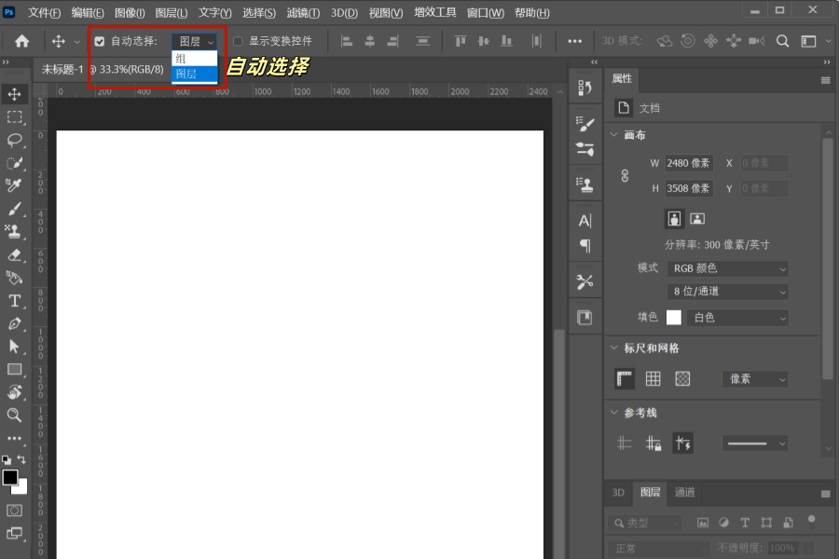Select the Move tool in toolbox

click(x=14, y=94)
